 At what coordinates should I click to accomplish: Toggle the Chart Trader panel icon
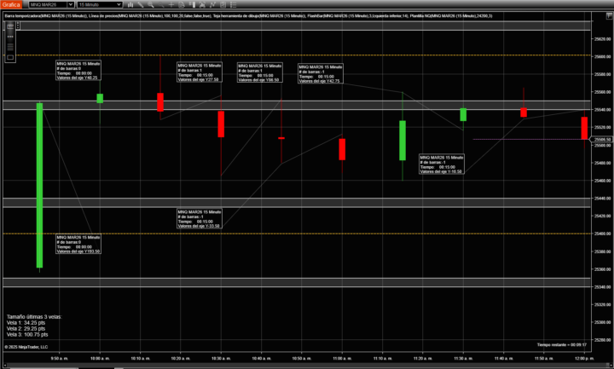click(x=192, y=5)
